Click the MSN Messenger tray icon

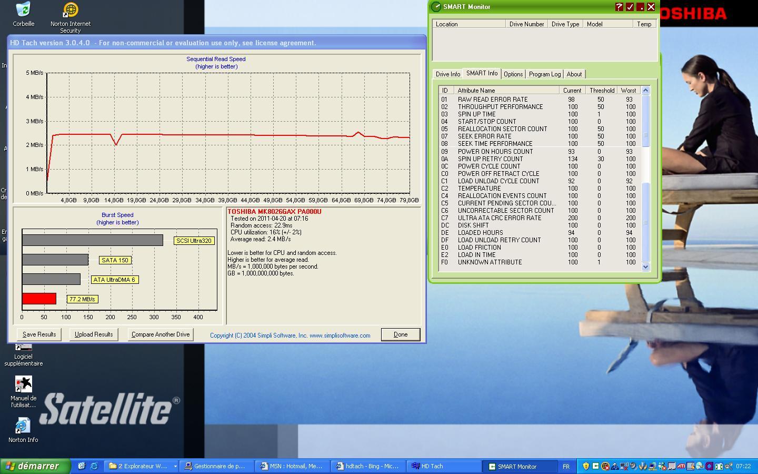tap(662, 466)
